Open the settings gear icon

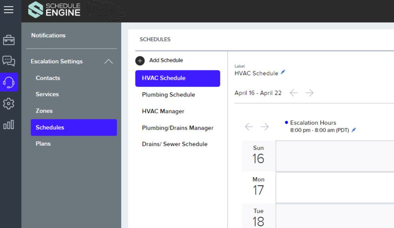(x=9, y=103)
